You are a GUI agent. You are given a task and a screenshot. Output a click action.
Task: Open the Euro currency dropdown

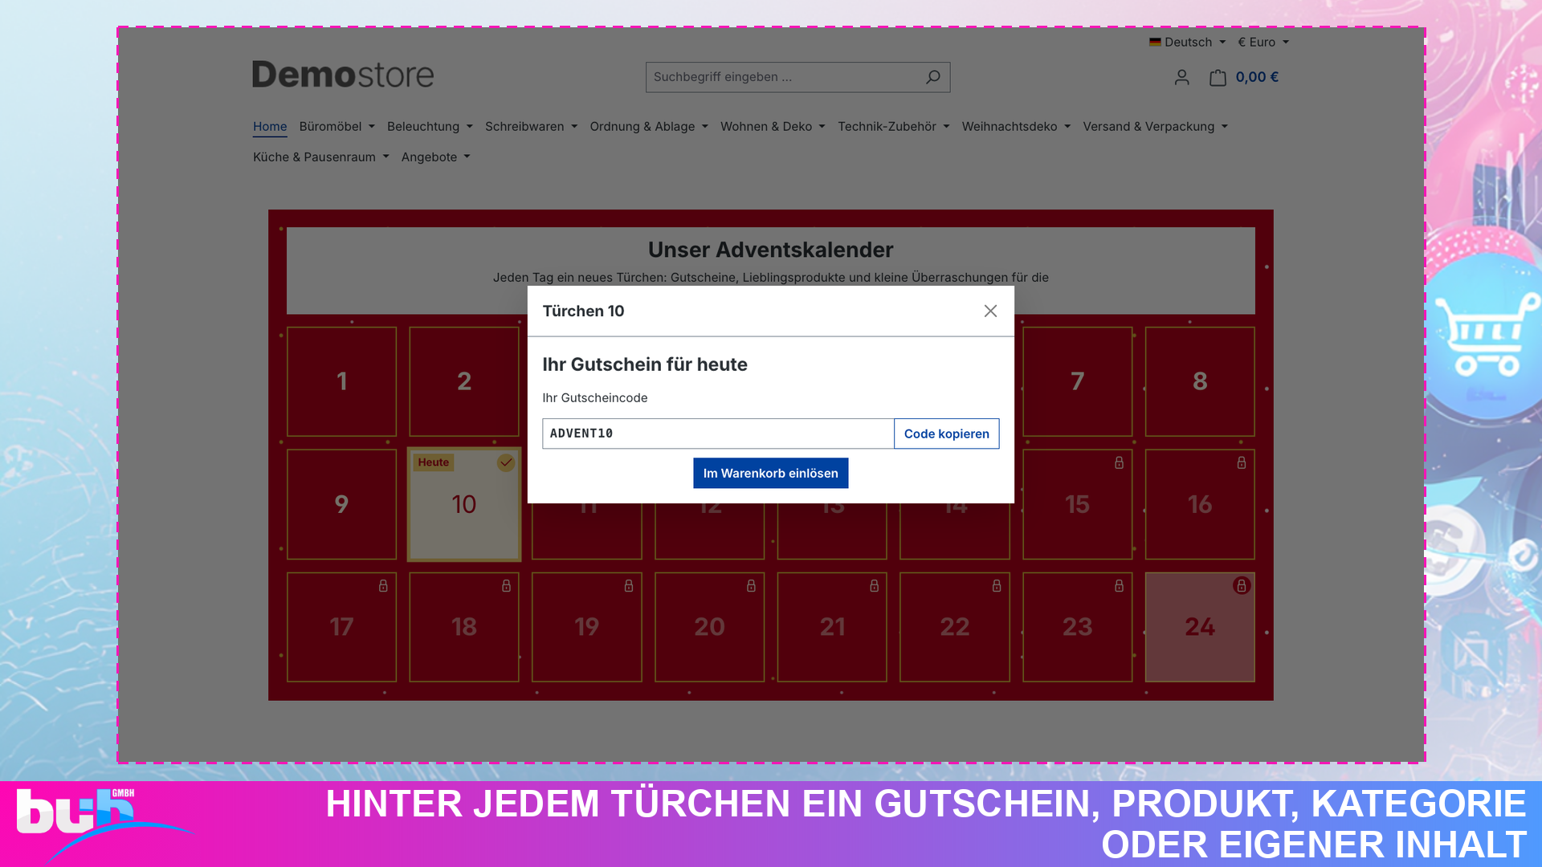tap(1263, 42)
